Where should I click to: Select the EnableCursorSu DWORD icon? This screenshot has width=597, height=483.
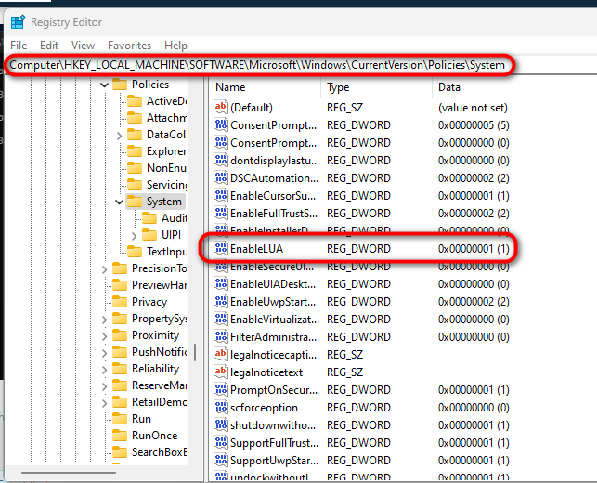tap(221, 195)
